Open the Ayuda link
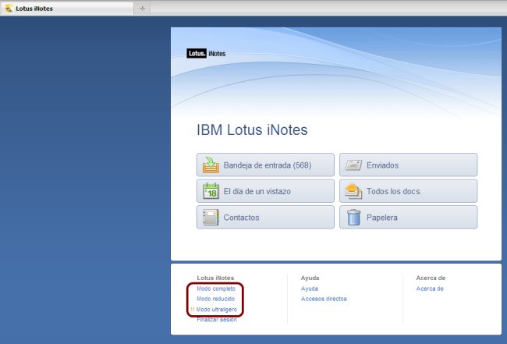 click(310, 289)
